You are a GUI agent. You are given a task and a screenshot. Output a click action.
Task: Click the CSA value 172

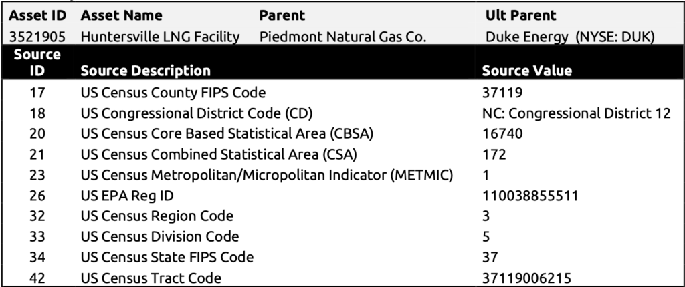tap(494, 154)
